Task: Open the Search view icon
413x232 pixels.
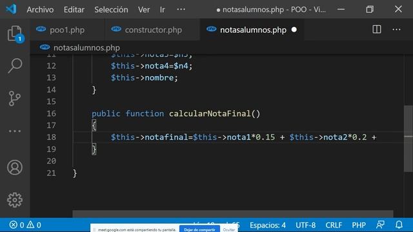Action: click(x=15, y=66)
